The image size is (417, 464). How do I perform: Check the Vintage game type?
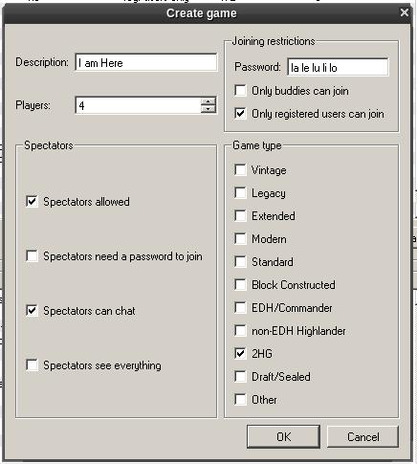point(240,169)
